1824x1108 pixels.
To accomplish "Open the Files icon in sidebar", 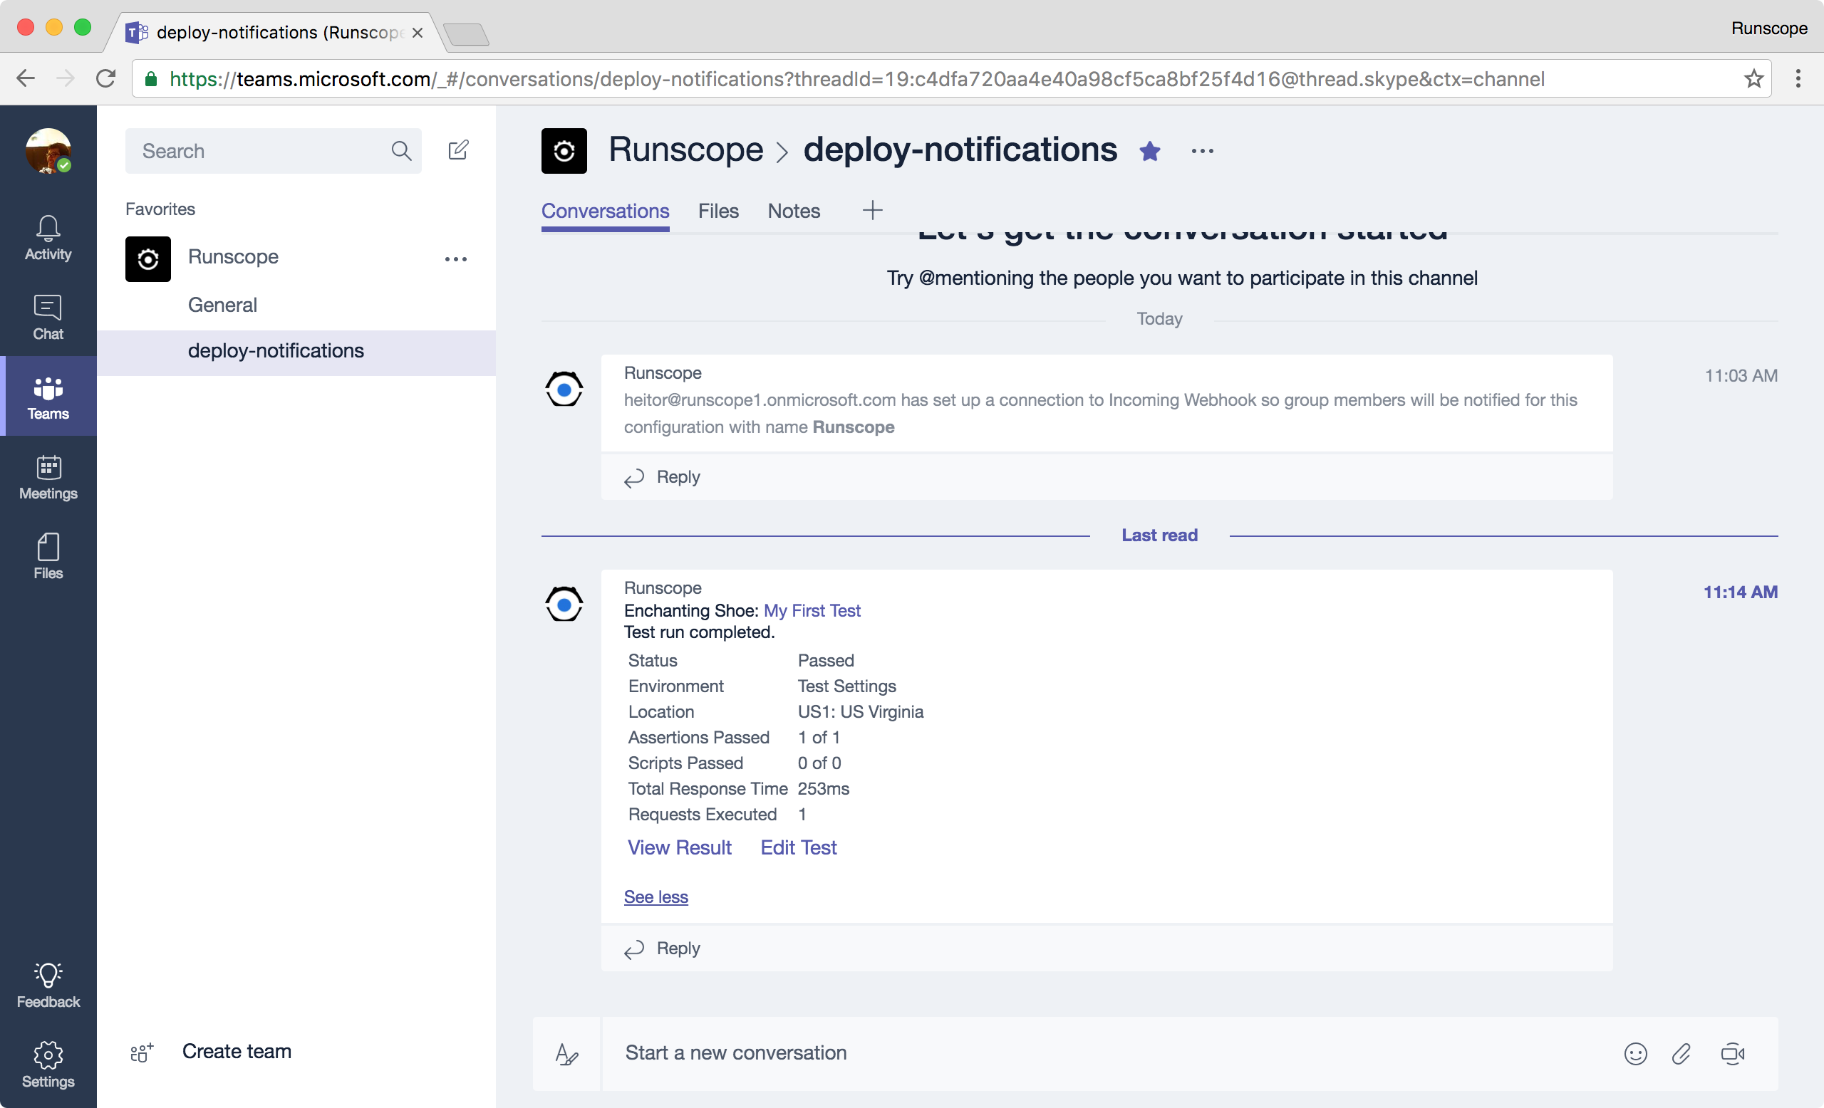I will 48,557.
